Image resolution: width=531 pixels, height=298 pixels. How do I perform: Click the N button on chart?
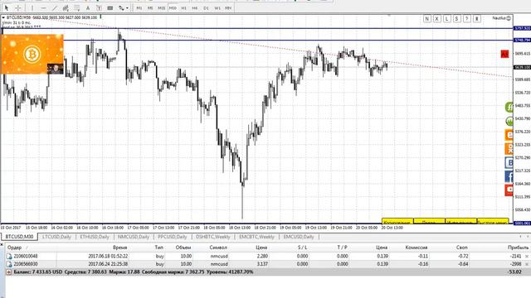(427, 18)
